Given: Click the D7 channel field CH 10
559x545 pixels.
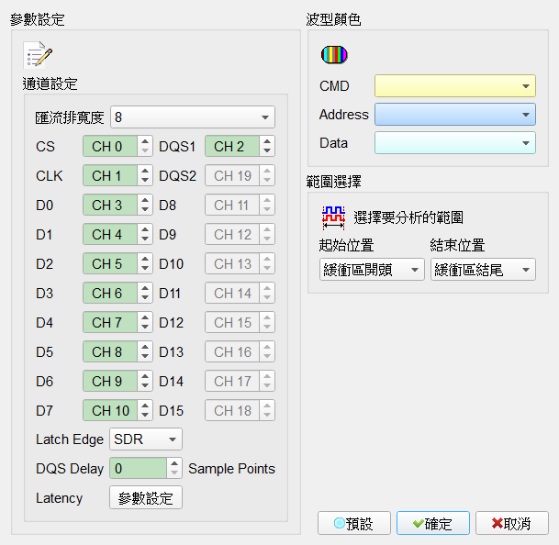Looking at the screenshot, I should [x=110, y=410].
